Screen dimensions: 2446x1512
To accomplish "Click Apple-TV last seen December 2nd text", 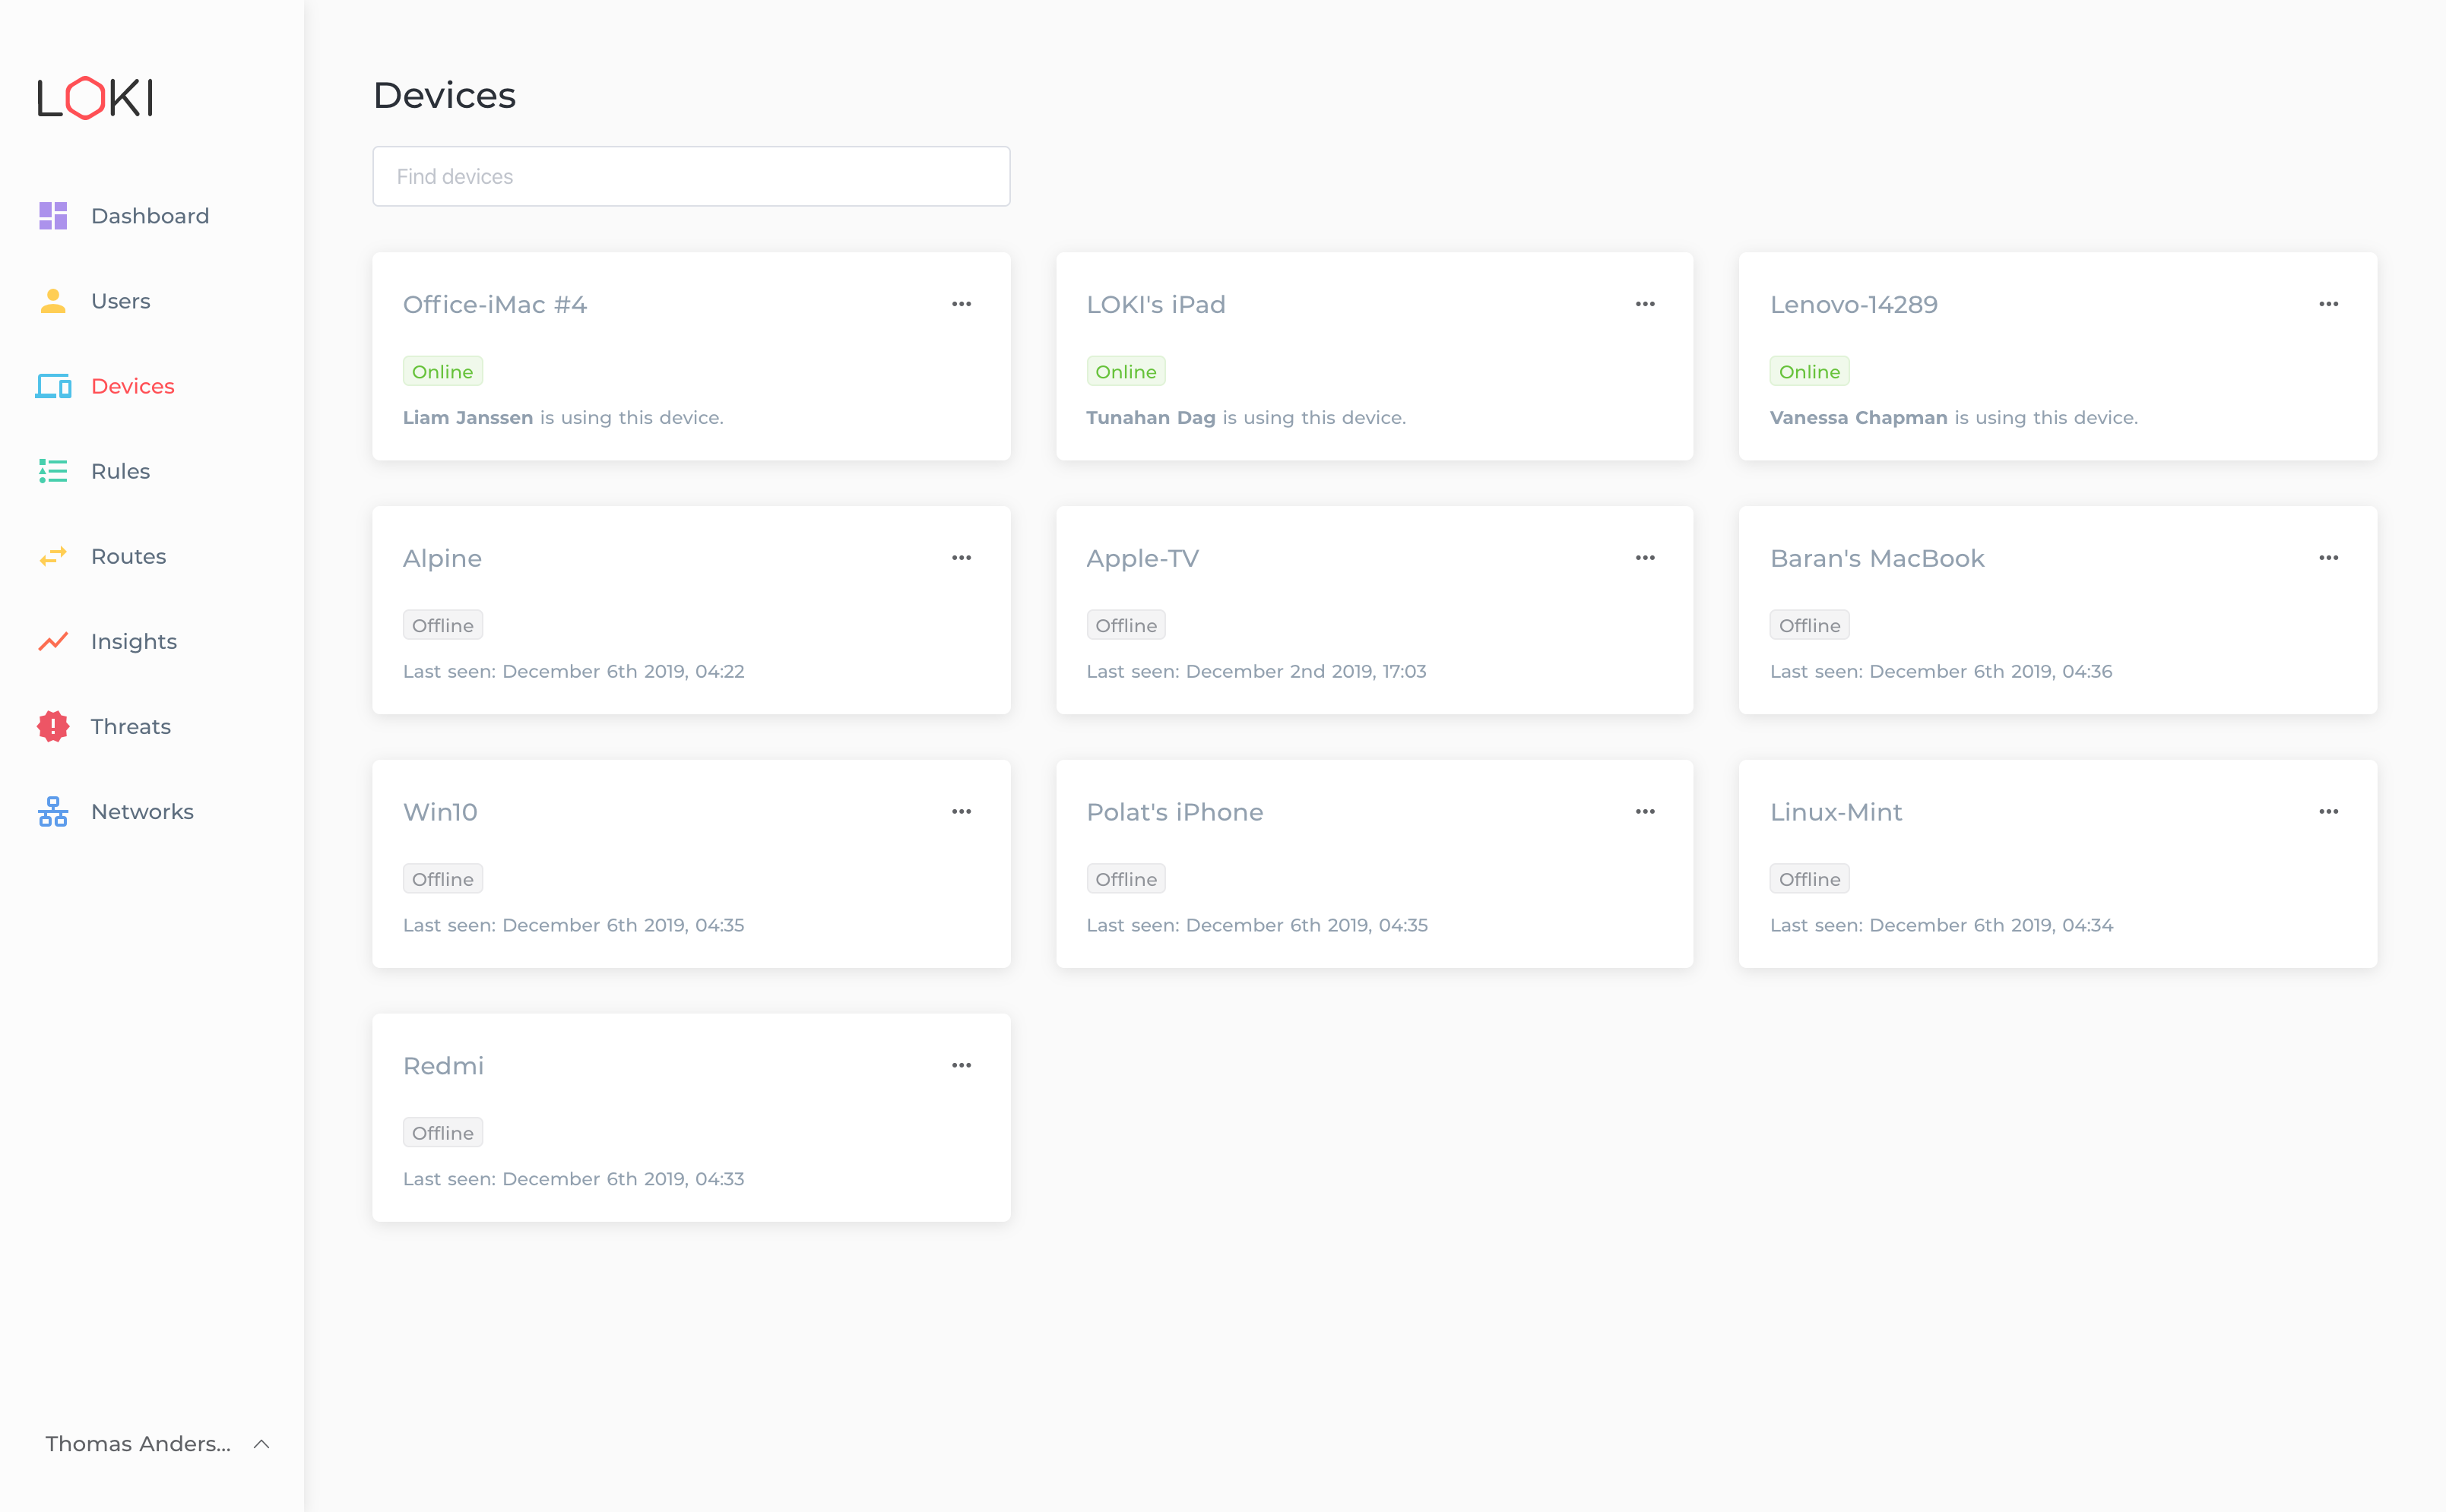I will (1256, 672).
